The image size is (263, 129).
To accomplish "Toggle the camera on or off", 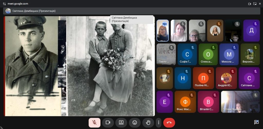I will tap(108, 123).
